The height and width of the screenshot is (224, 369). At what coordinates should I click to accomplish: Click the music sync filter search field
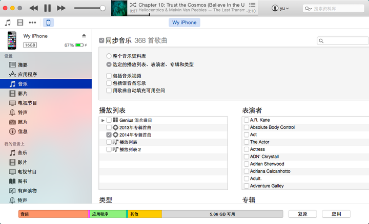tap(343, 40)
